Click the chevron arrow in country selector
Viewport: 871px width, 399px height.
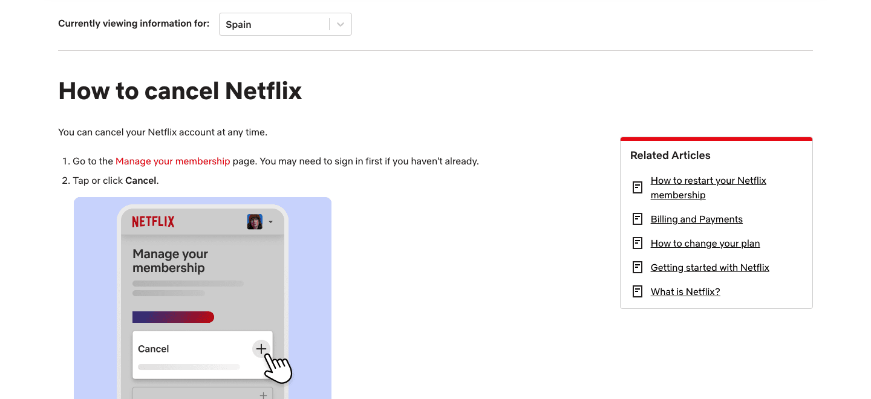point(341,25)
